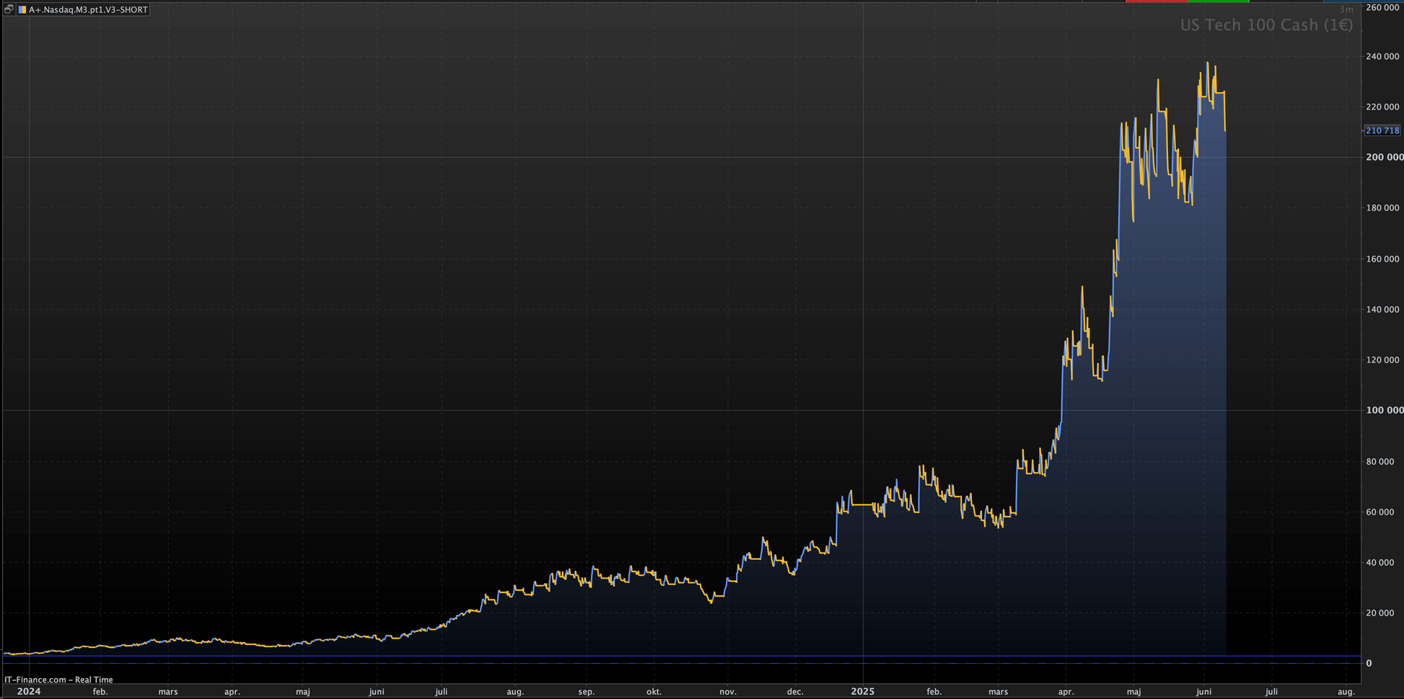Click the 2024 year marker on the time axis
The image size is (1404, 699).
[28, 691]
